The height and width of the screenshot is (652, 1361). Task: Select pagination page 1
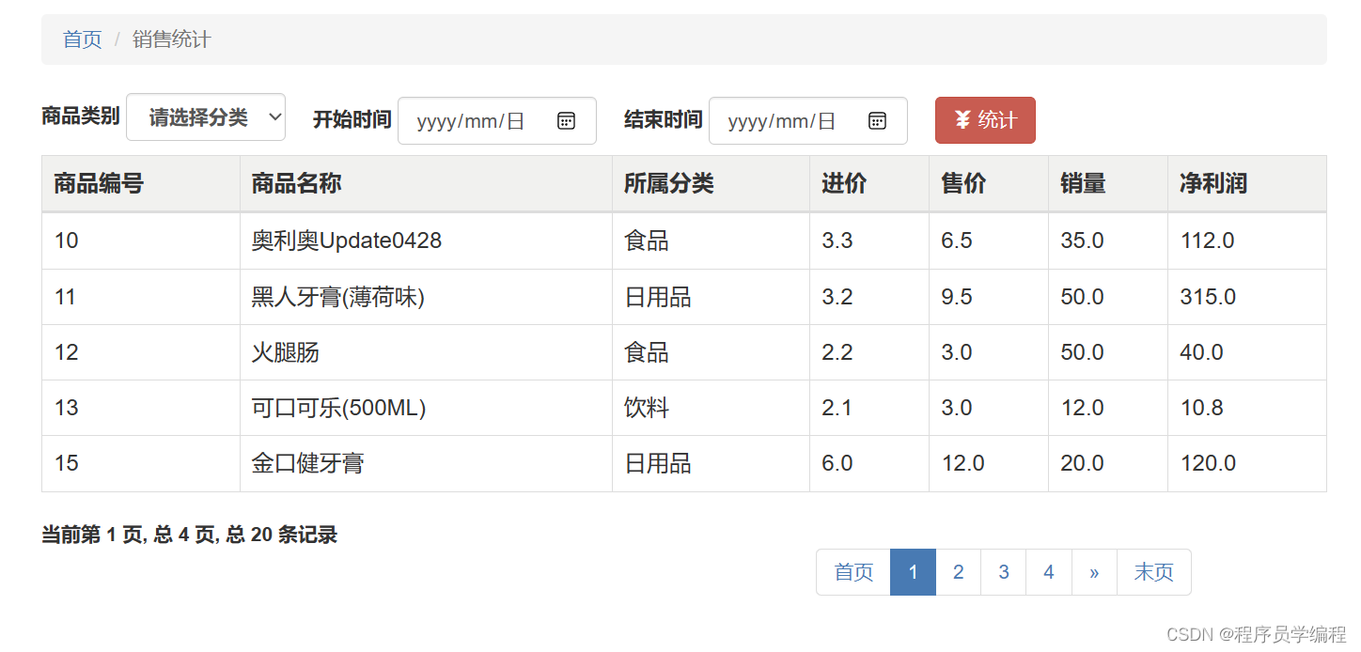click(913, 572)
